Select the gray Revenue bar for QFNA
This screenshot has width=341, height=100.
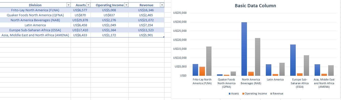point(233,73)
